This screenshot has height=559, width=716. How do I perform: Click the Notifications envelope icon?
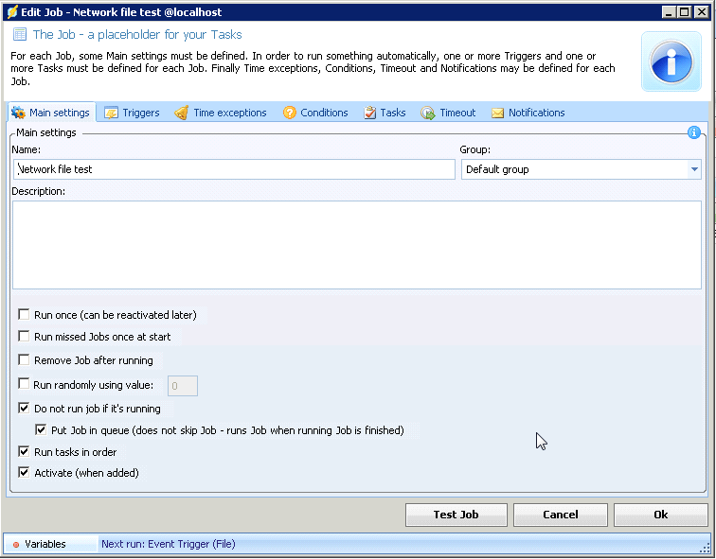click(x=497, y=113)
